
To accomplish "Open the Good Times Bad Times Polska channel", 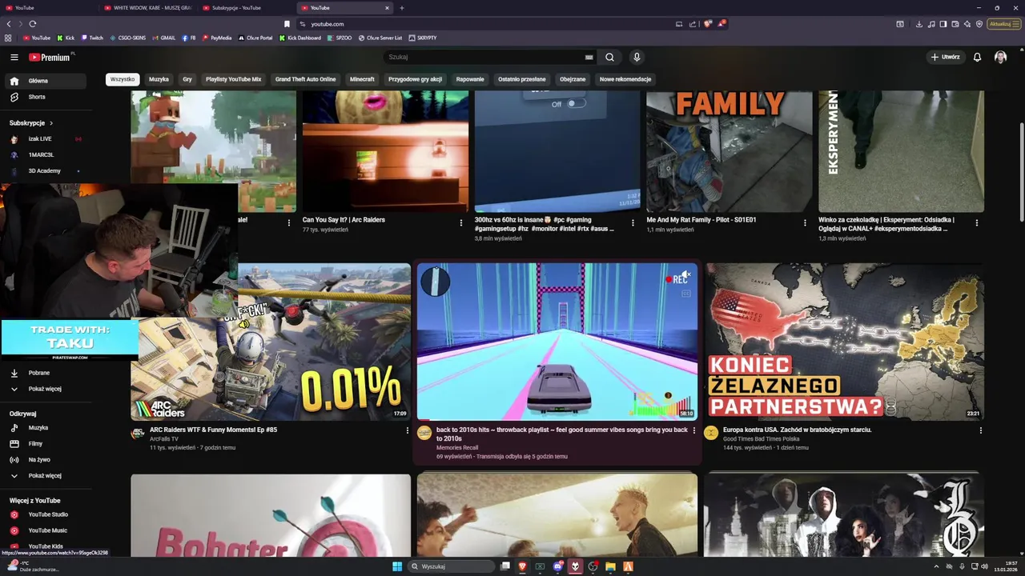I will [762, 439].
